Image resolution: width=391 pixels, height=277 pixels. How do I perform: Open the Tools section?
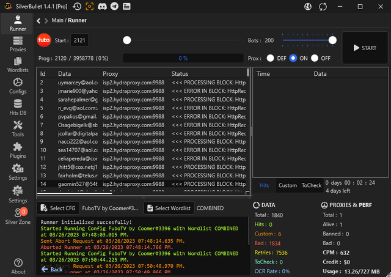(x=18, y=128)
